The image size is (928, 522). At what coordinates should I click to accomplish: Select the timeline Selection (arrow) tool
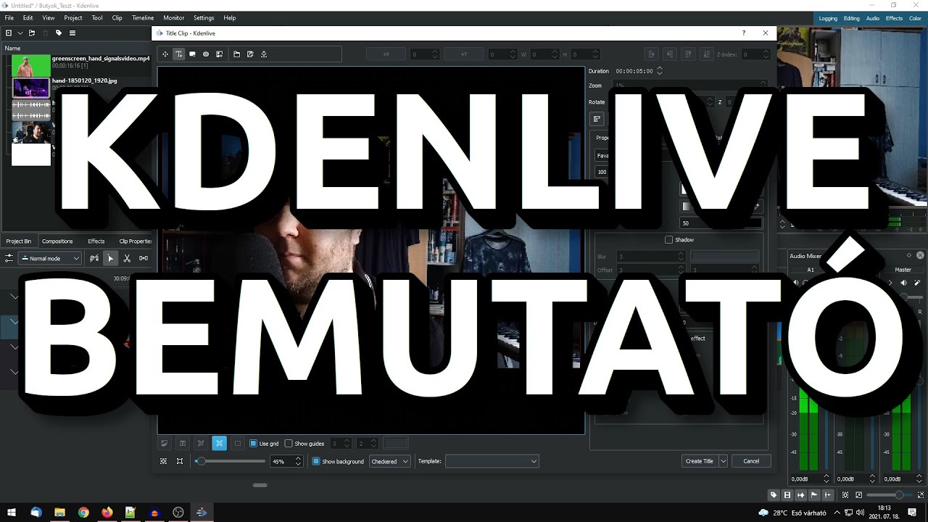(x=110, y=258)
